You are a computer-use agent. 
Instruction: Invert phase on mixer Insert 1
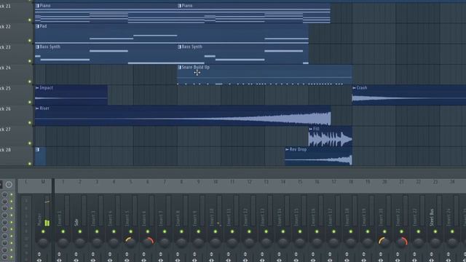[59, 254]
